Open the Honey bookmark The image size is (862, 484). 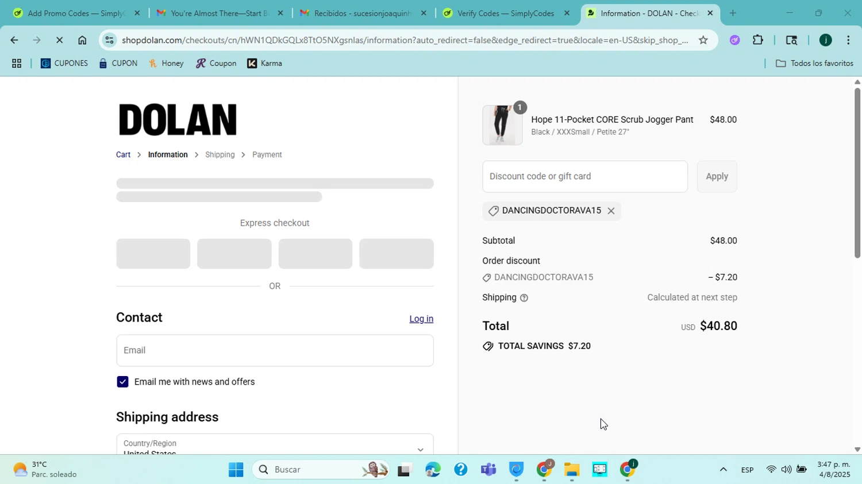166,64
